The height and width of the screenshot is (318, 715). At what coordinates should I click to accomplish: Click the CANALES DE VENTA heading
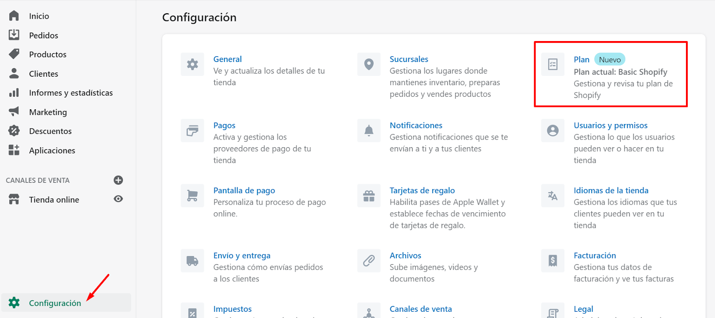click(x=38, y=180)
